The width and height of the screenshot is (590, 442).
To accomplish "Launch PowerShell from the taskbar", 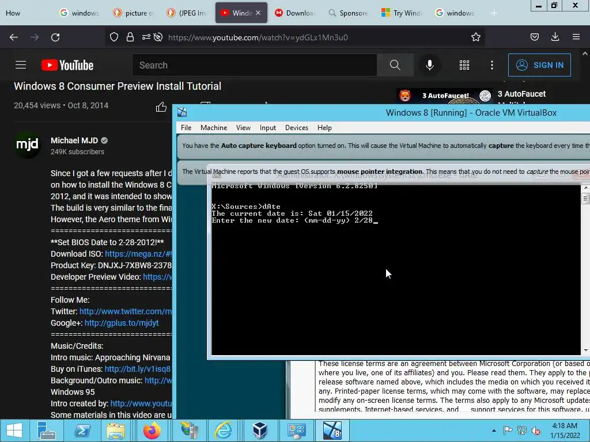I will (x=82, y=430).
